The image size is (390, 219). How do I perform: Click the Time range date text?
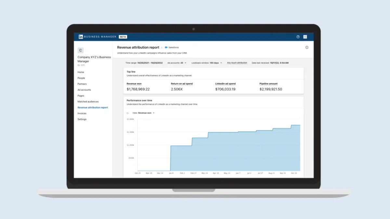144,63
